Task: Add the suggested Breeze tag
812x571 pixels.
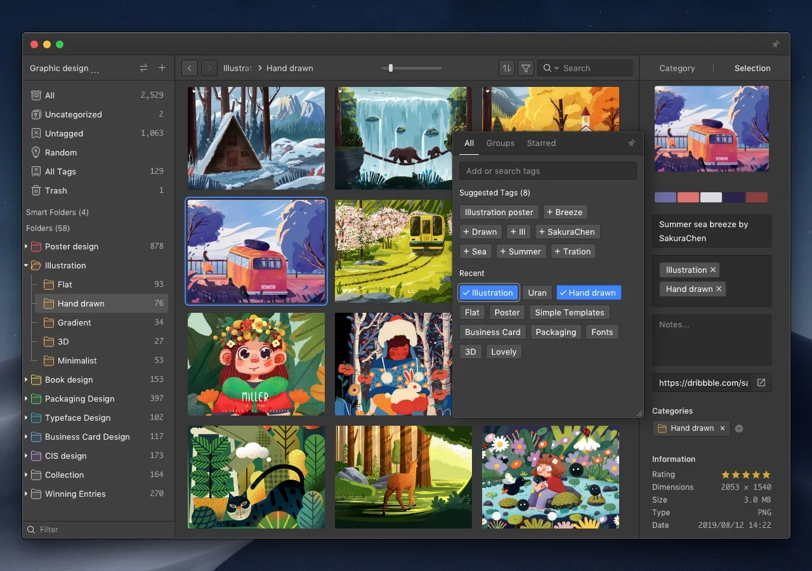Action: 564,212
